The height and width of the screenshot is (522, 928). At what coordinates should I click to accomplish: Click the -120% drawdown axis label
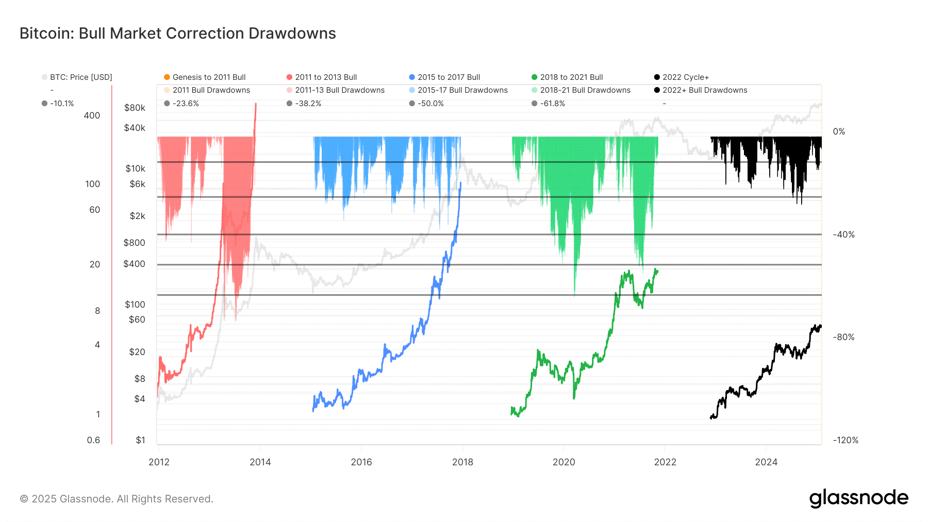(x=846, y=440)
